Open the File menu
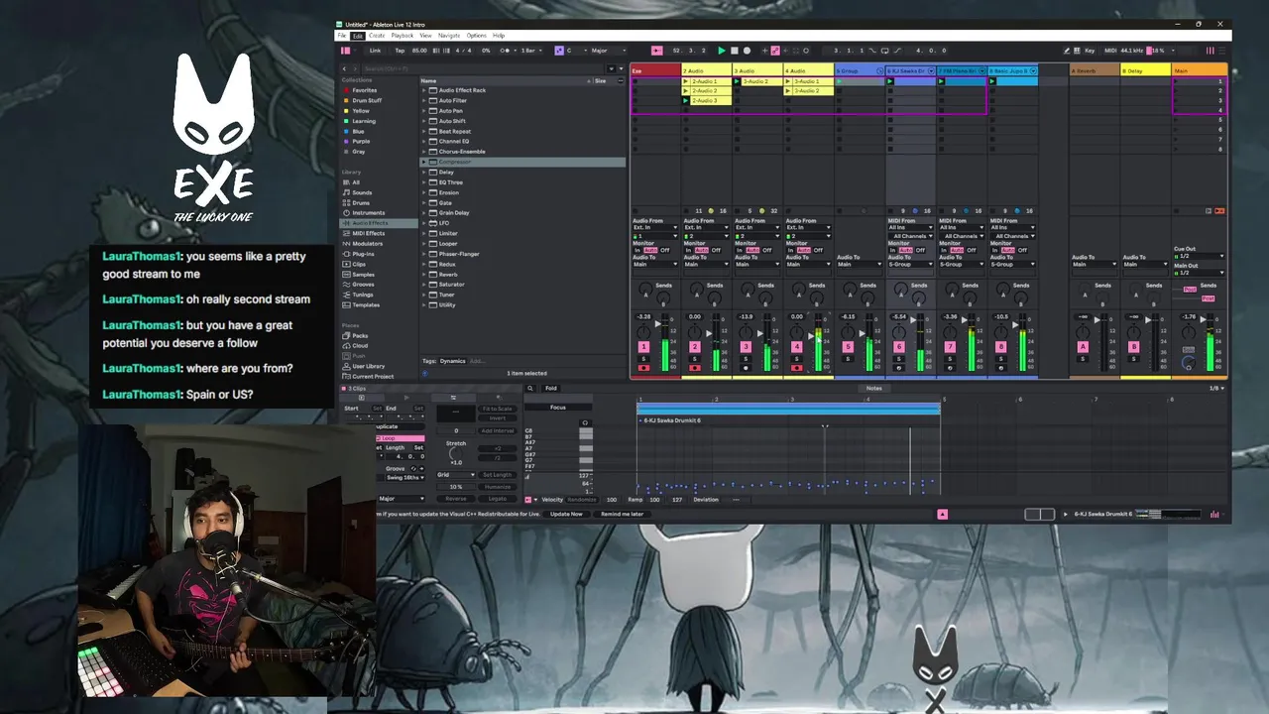Viewport: 1269px width, 714px height. 342,36
